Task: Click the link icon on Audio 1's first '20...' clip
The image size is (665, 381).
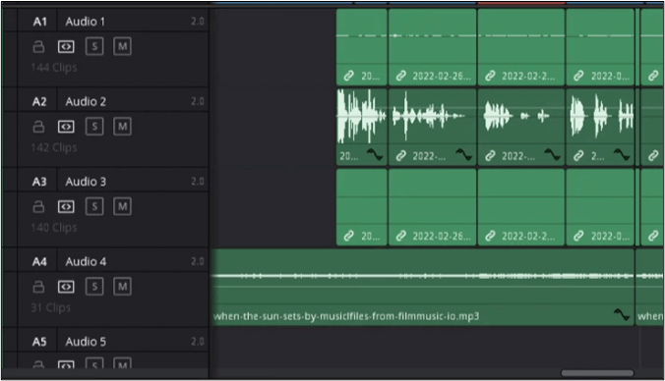Action: coord(348,77)
